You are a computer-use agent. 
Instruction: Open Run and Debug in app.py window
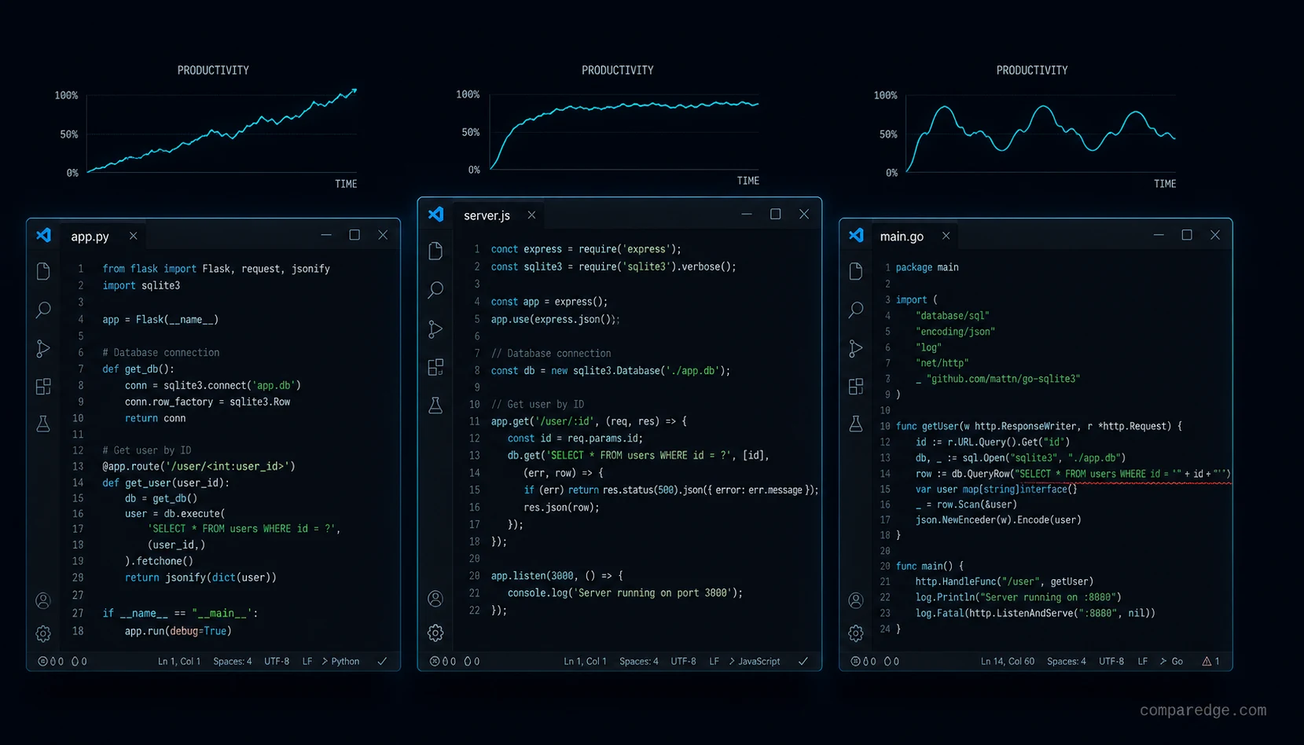43,348
